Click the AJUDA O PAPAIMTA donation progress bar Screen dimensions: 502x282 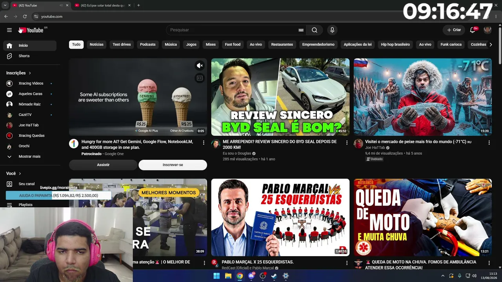58,195
